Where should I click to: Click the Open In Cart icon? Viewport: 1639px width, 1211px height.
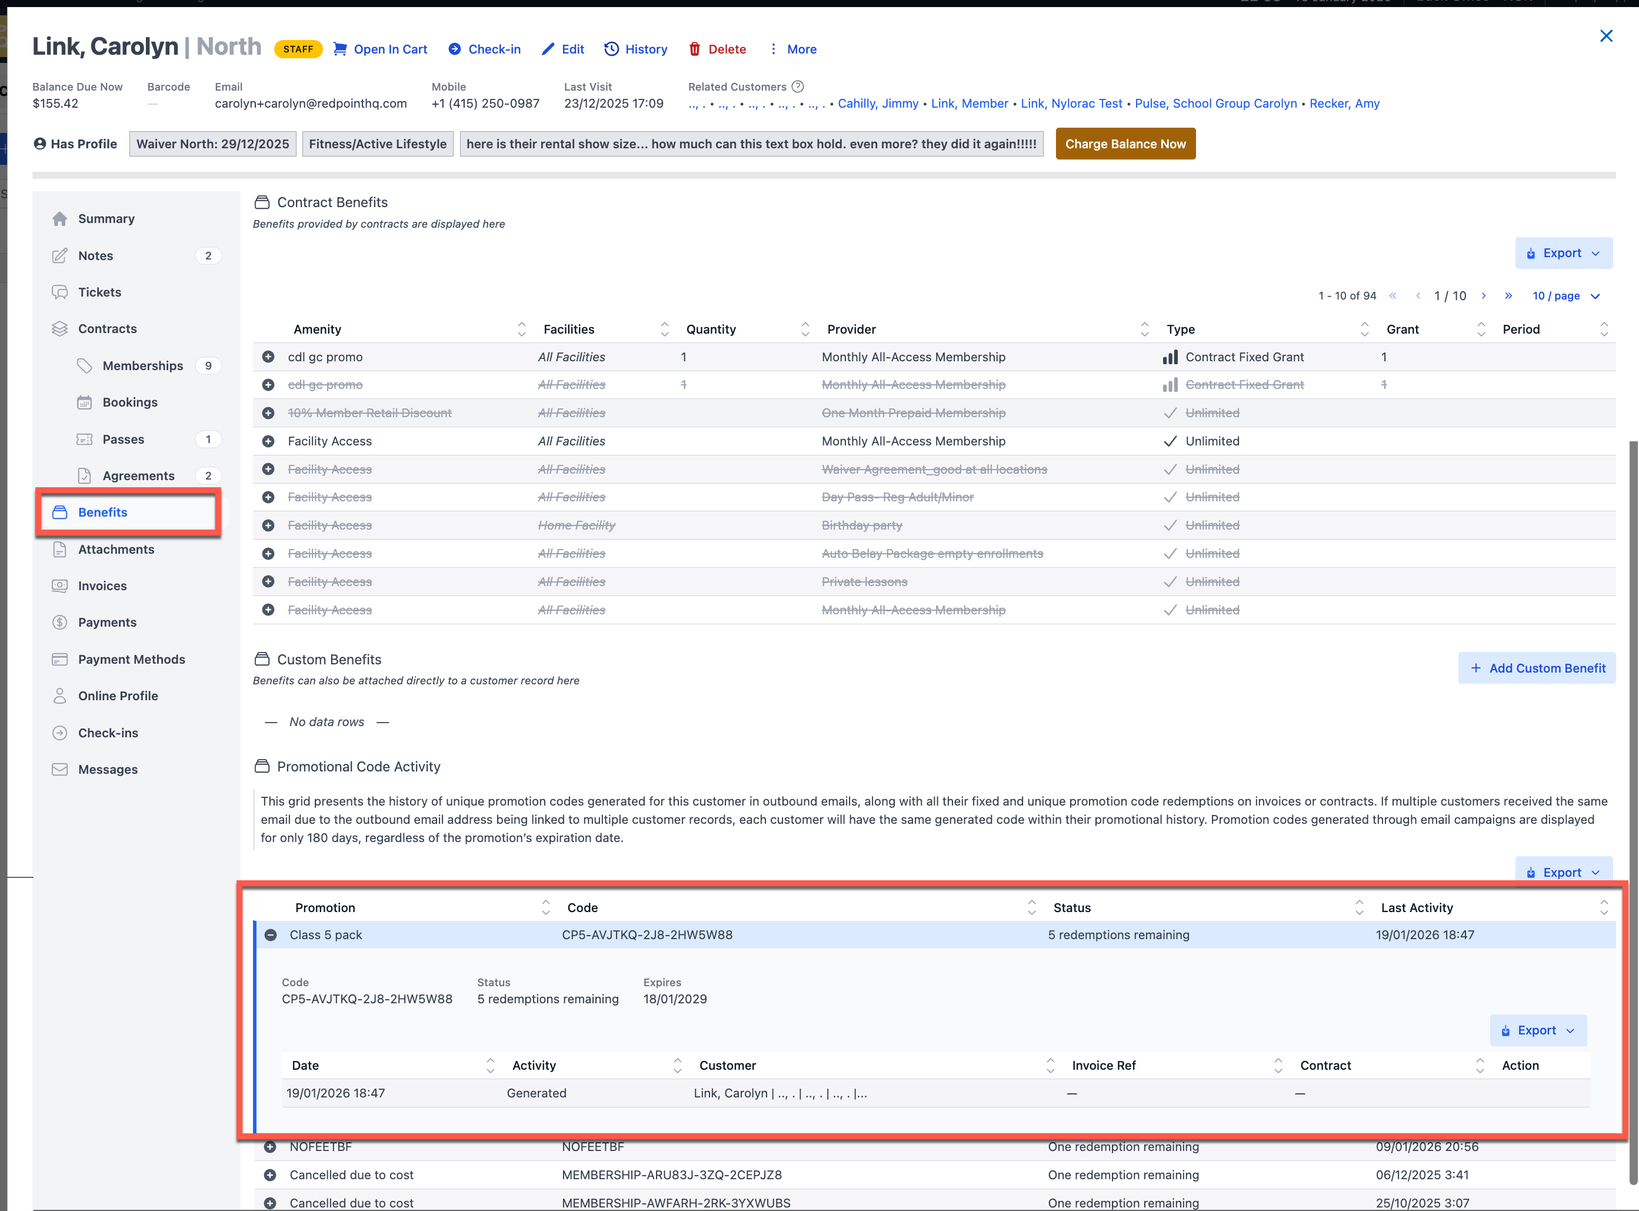tap(340, 49)
